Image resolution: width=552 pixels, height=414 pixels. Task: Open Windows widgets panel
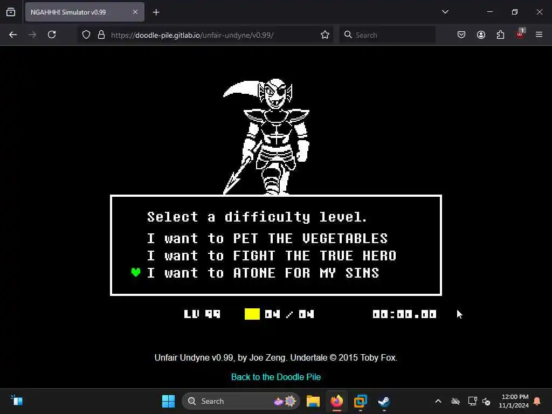tap(17, 401)
